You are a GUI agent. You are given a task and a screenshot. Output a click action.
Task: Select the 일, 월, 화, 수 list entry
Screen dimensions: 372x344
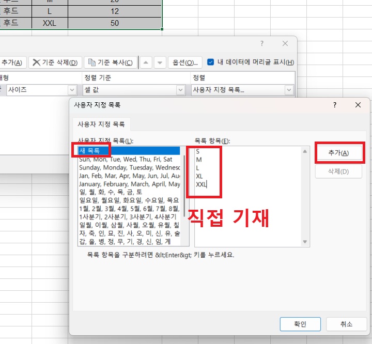pyautogui.click(x=129, y=192)
